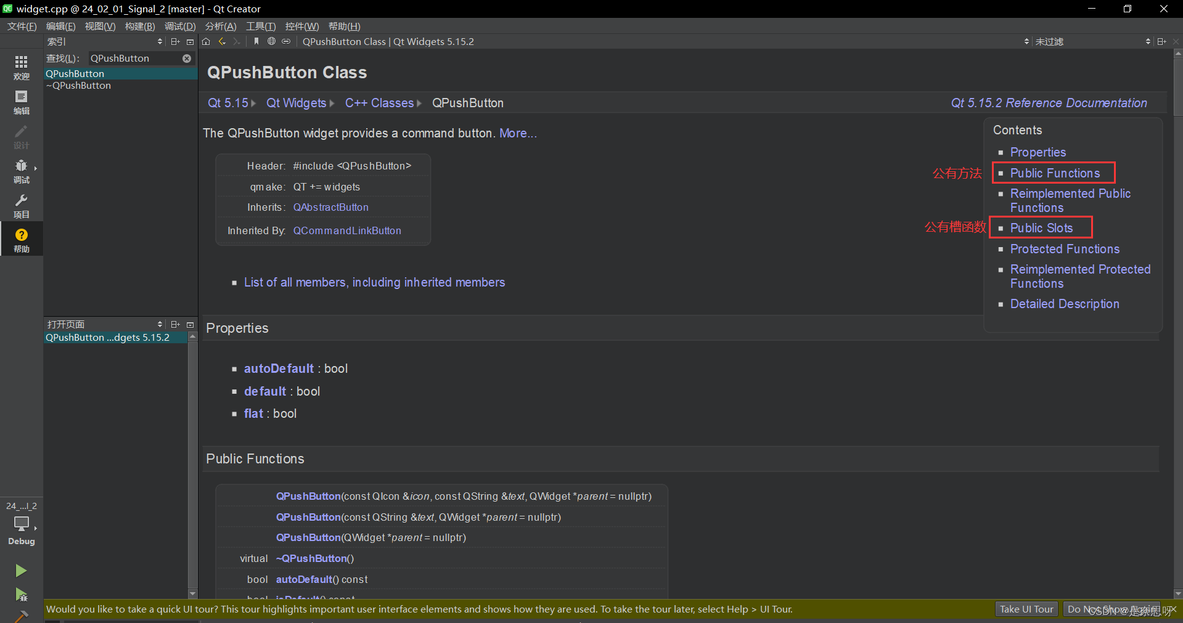Clear the QPushButton search field
Viewport: 1183px width, 623px height.
[x=187, y=58]
